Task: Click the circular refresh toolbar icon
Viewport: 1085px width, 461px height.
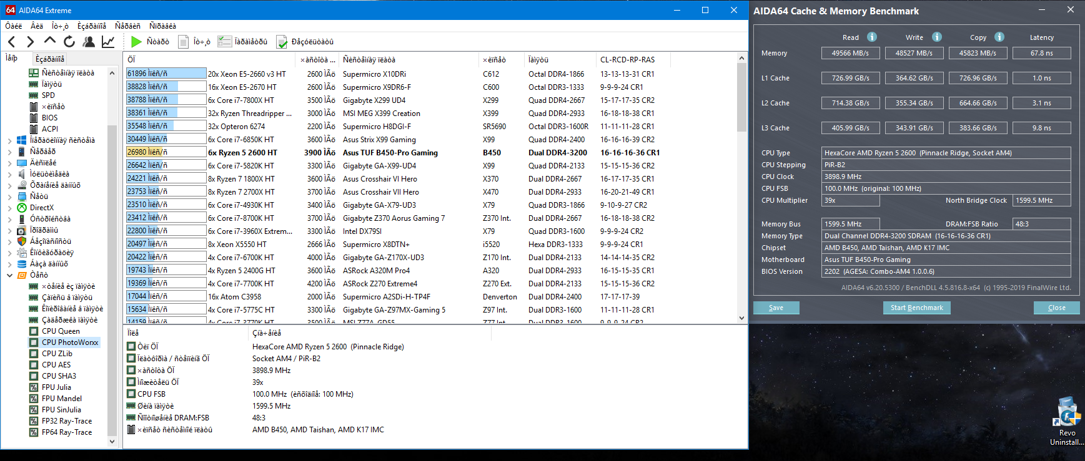Action: coord(69,42)
